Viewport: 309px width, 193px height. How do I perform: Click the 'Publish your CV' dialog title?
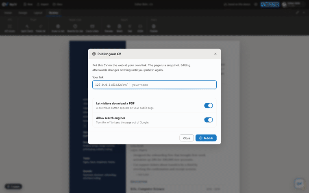click(x=109, y=54)
